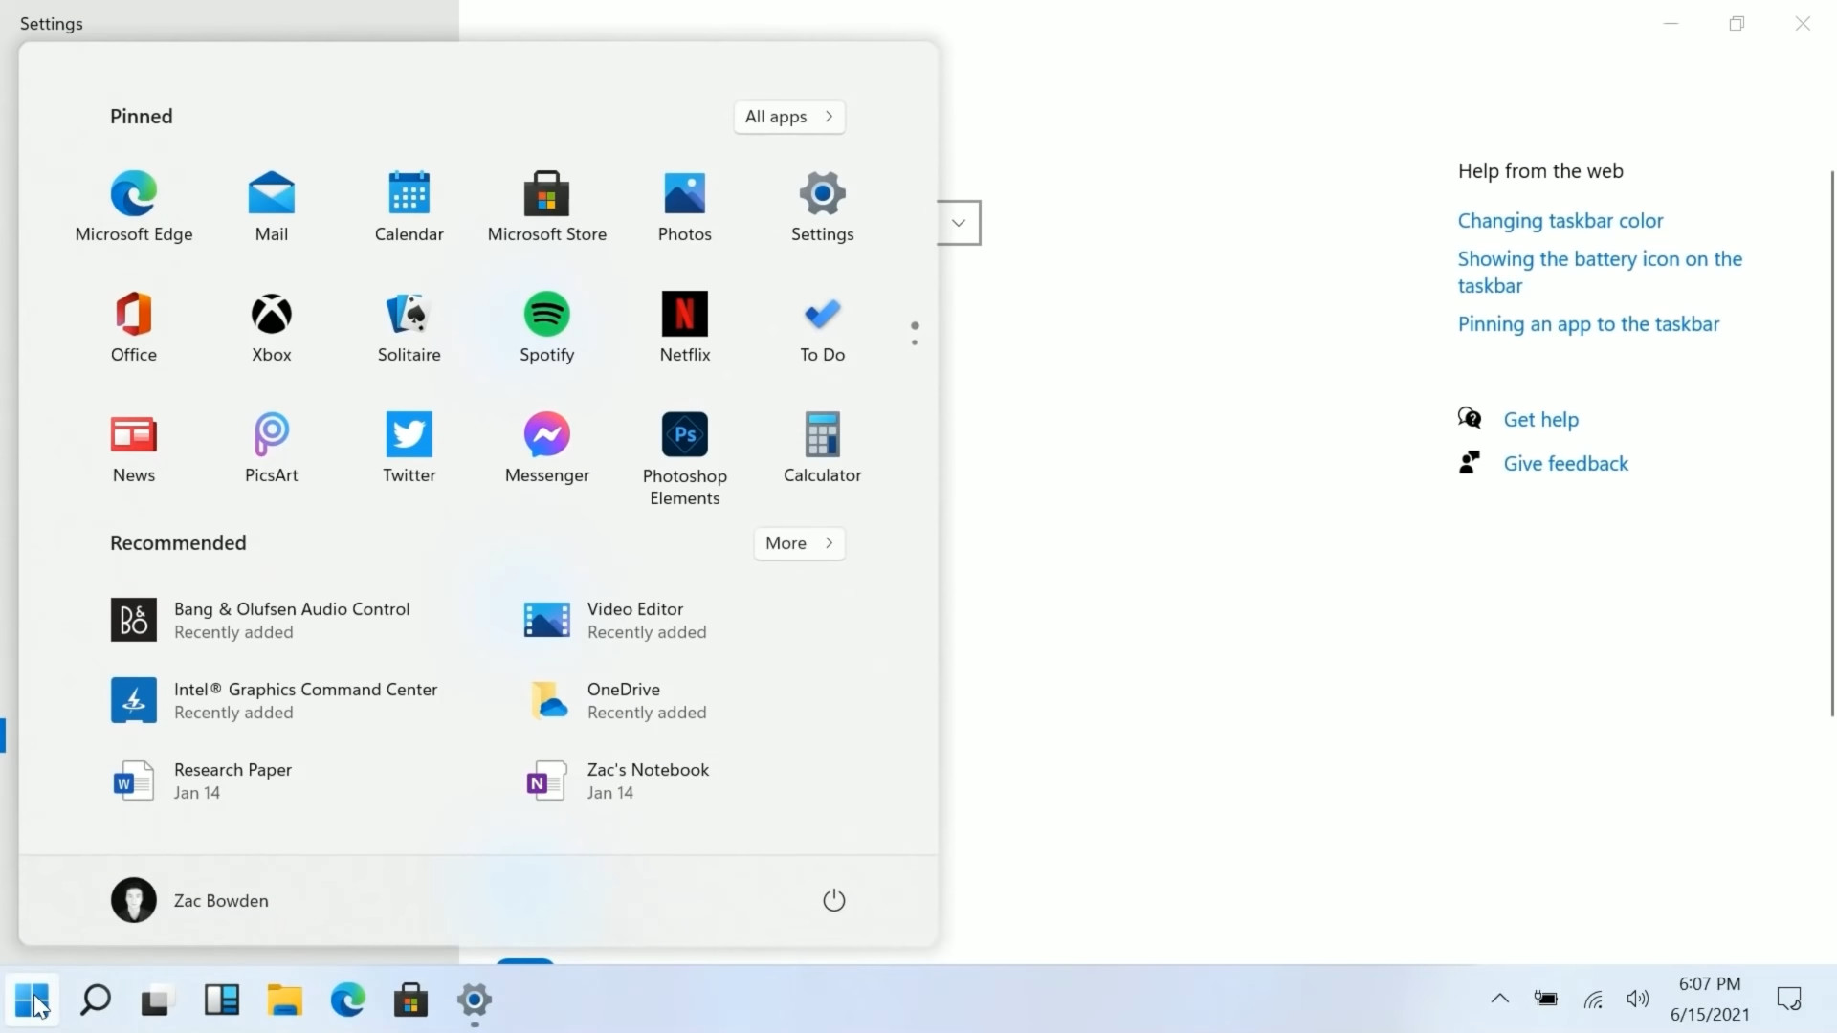Viewport: 1837px width, 1033px height.
Task: Open the Calculator app
Action: (x=823, y=448)
